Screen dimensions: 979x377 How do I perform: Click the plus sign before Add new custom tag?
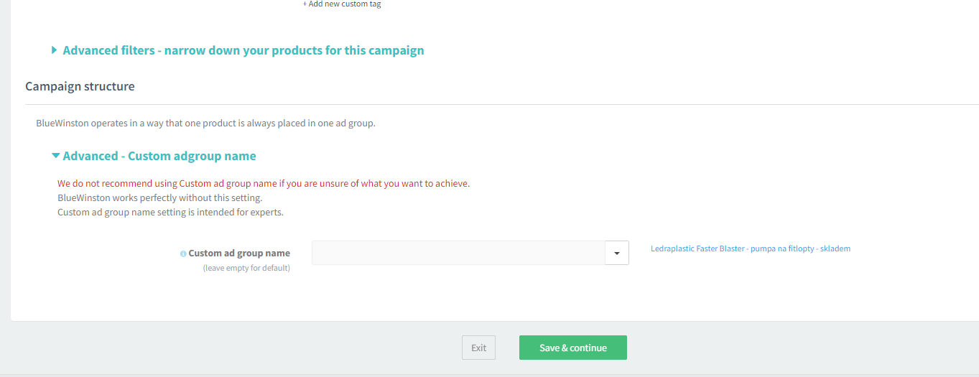[305, 4]
